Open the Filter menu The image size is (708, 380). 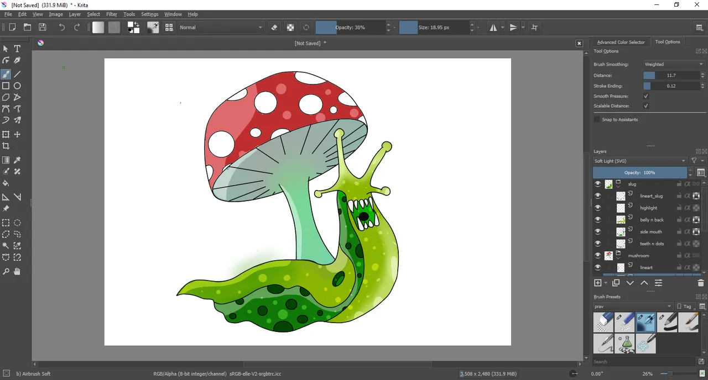point(112,14)
